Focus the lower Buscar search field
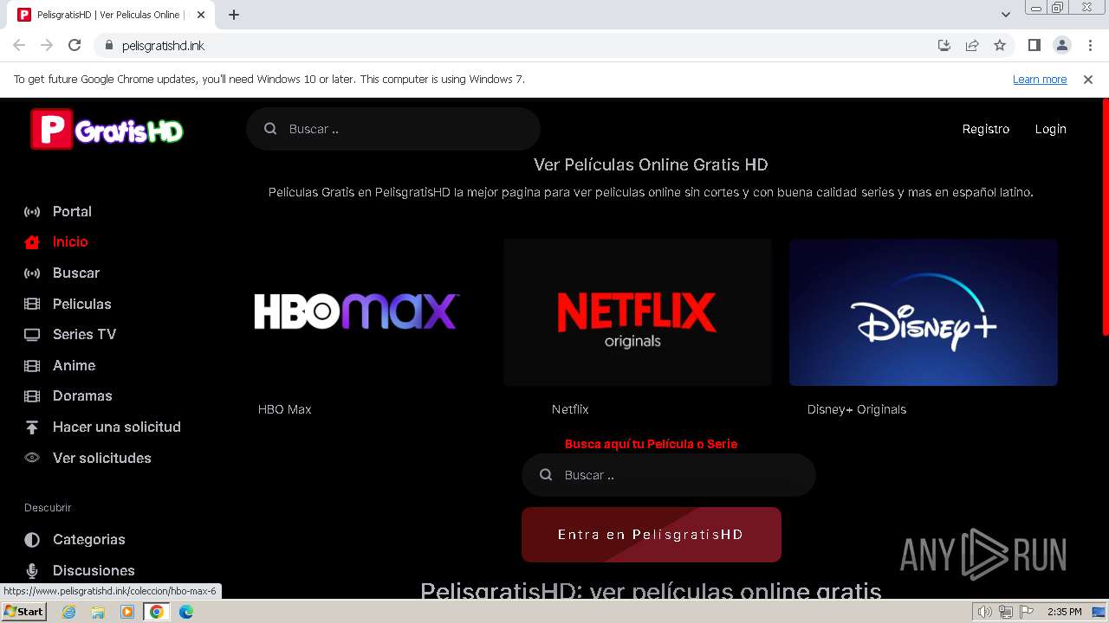This screenshot has width=1109, height=623. point(669,475)
